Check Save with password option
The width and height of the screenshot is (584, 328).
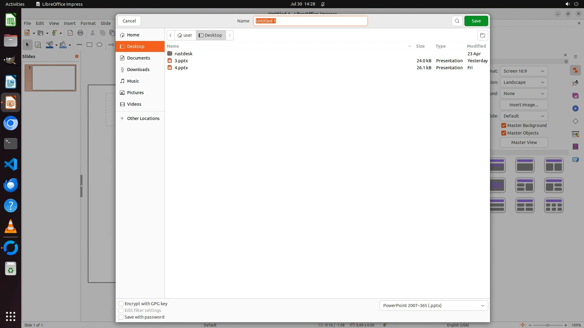click(x=121, y=317)
